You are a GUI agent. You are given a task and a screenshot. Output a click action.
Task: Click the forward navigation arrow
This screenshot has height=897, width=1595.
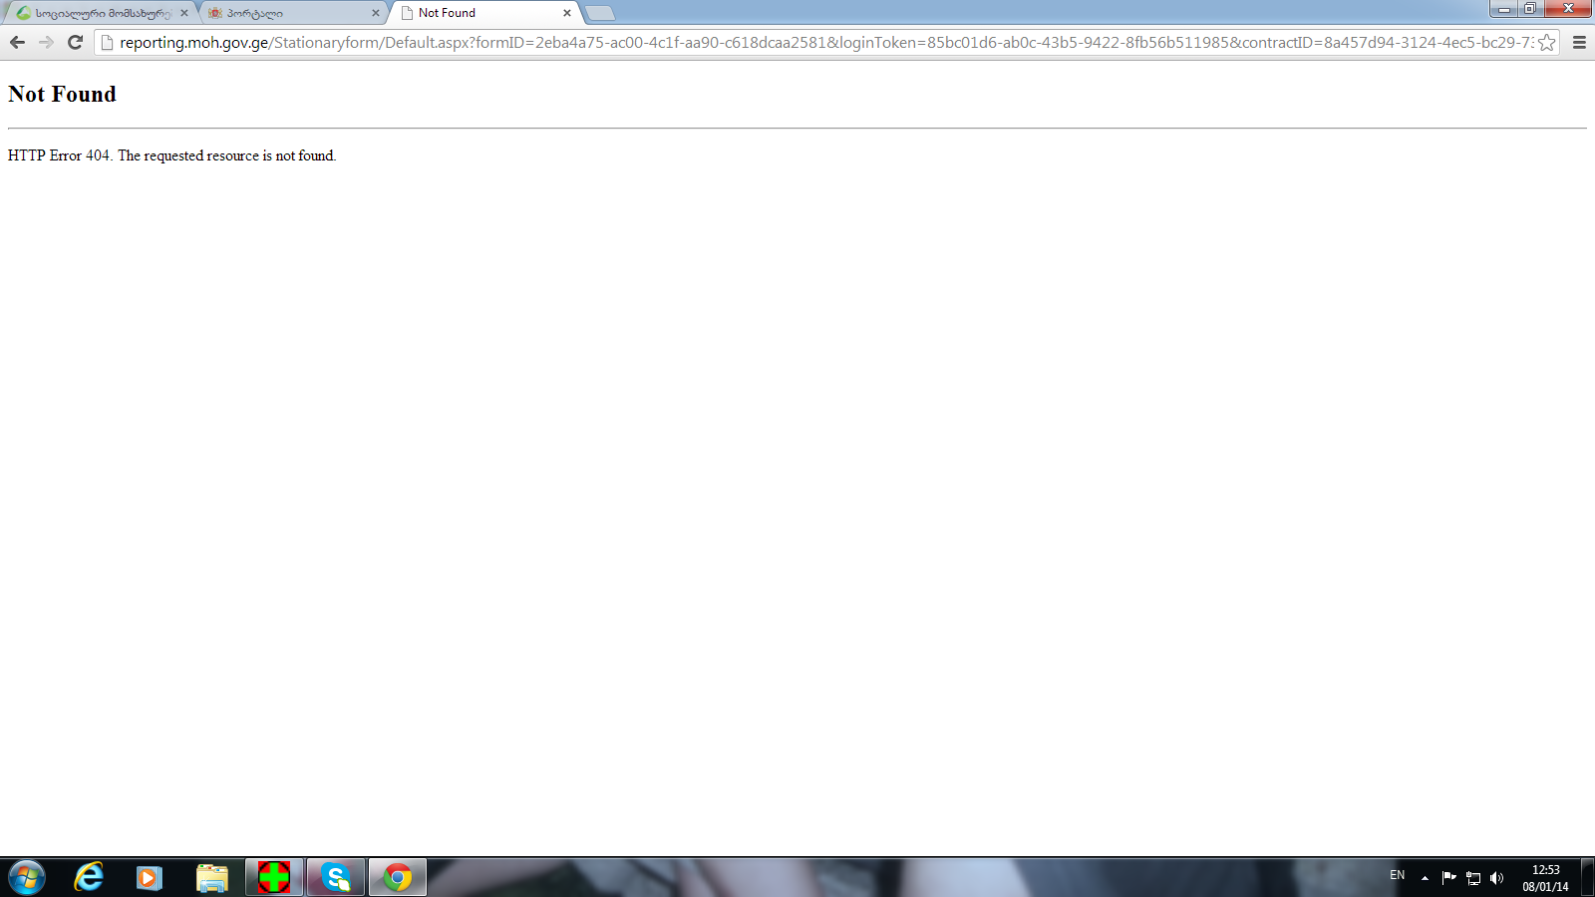46,42
